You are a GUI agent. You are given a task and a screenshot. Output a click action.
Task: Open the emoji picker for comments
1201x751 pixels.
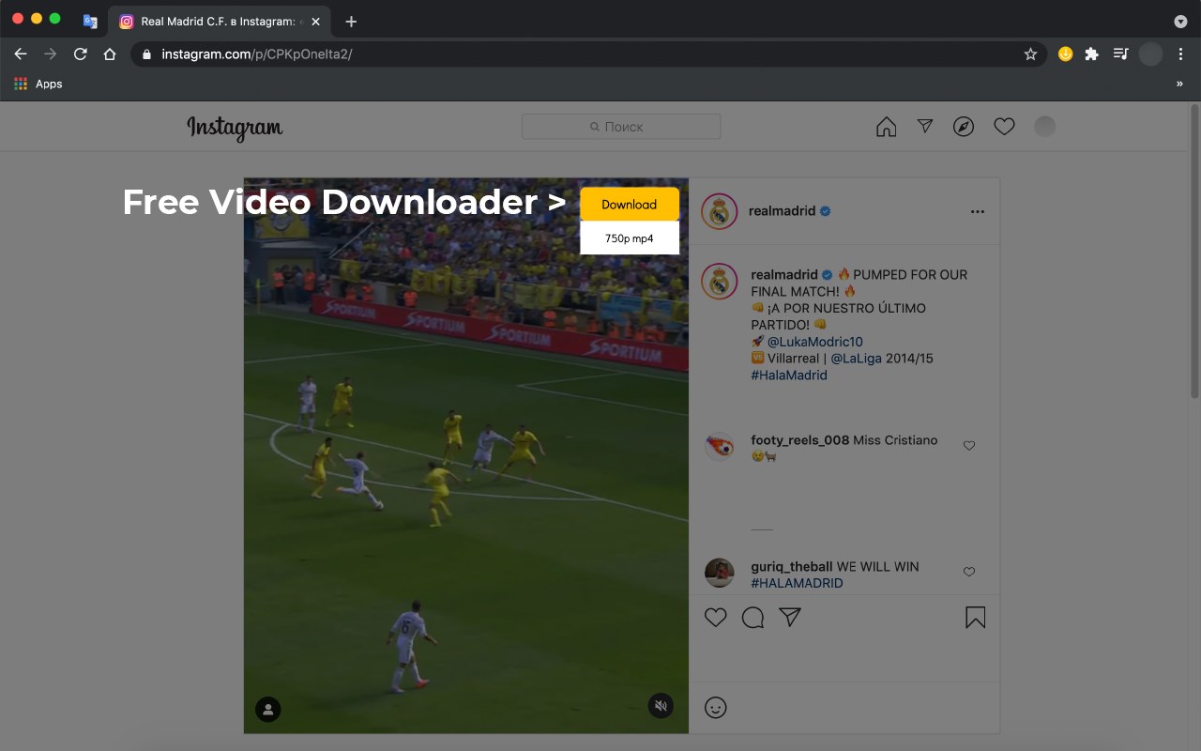(716, 708)
